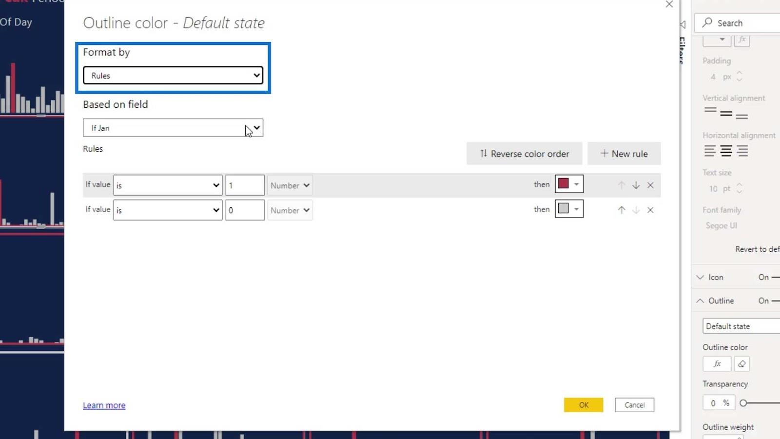Move the second rule up with the arrow

click(x=621, y=210)
